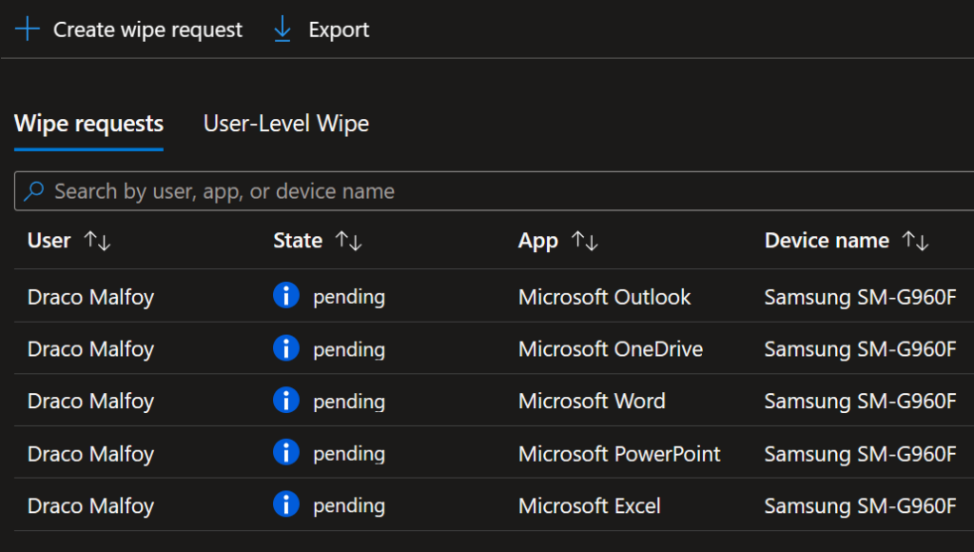This screenshot has height=552, width=974.
Task: Click the info icon in Microsoft PowerPoint row
Action: pos(285,453)
